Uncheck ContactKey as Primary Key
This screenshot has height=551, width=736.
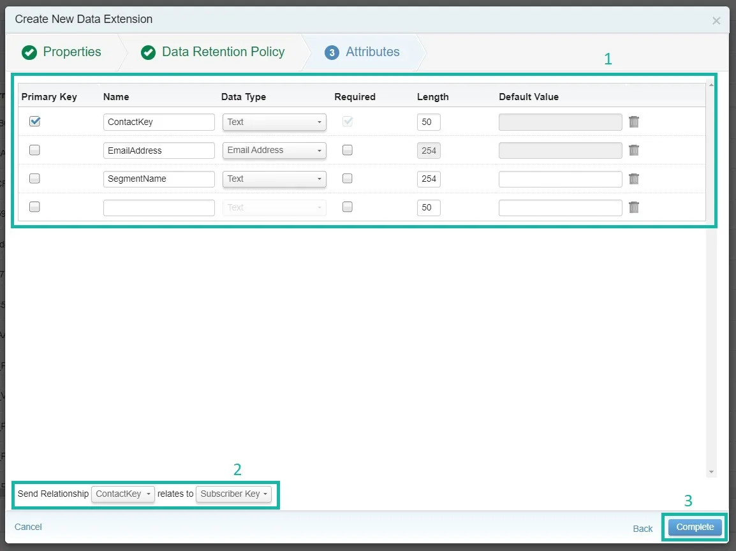tap(34, 121)
